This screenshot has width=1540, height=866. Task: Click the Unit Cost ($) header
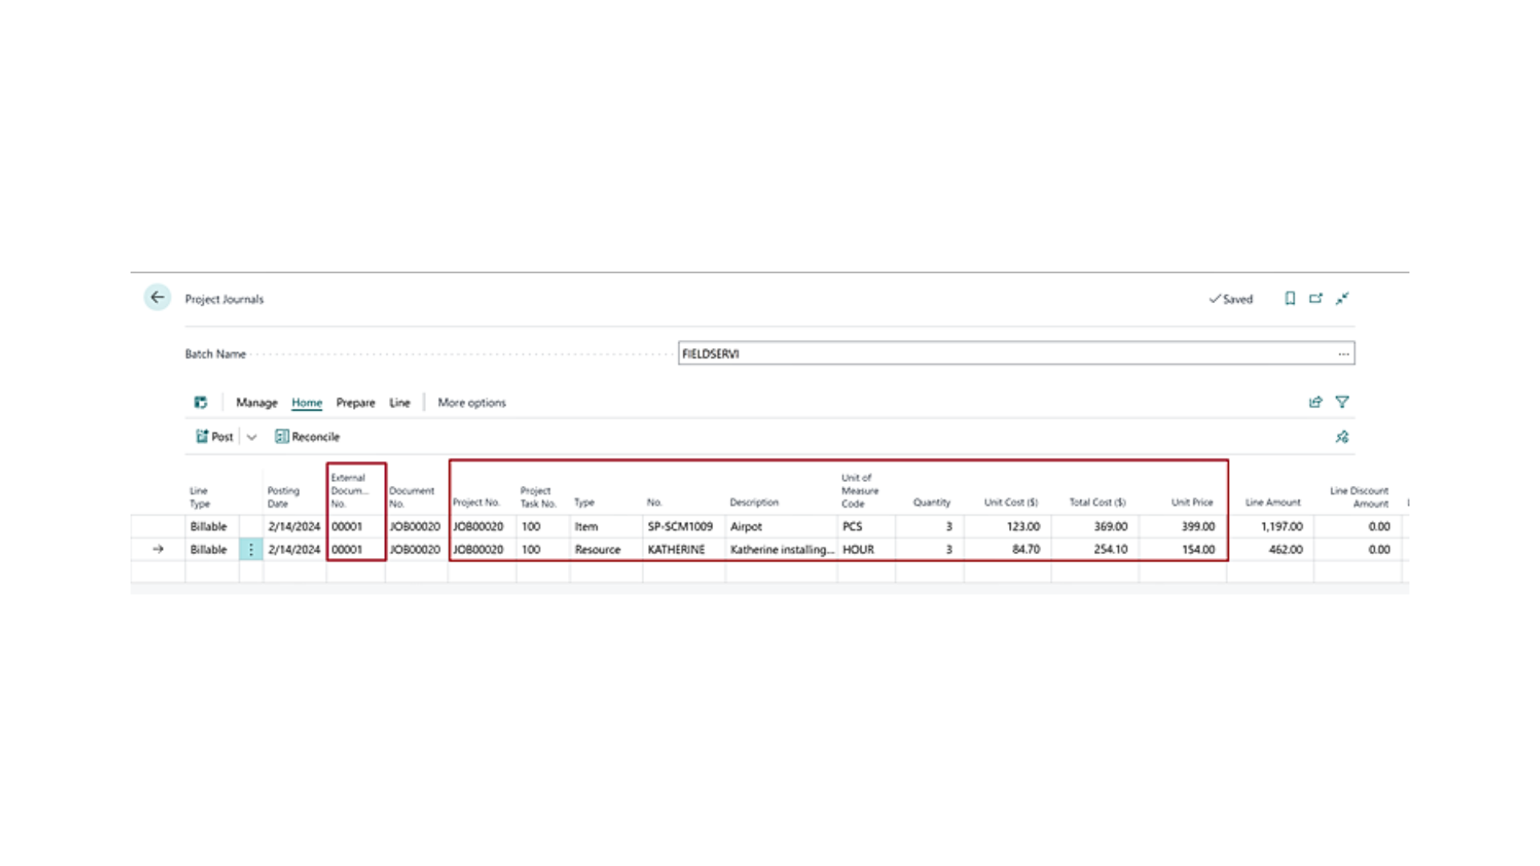tap(1011, 503)
